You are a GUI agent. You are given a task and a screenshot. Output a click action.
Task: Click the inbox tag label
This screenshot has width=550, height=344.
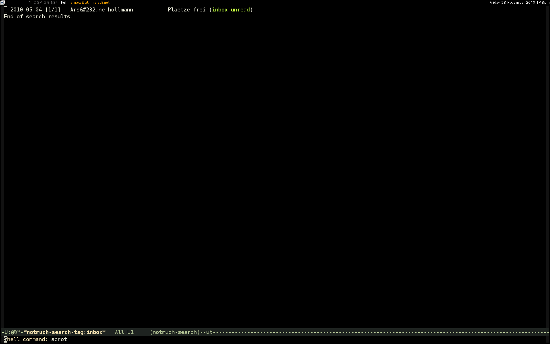coord(220,10)
